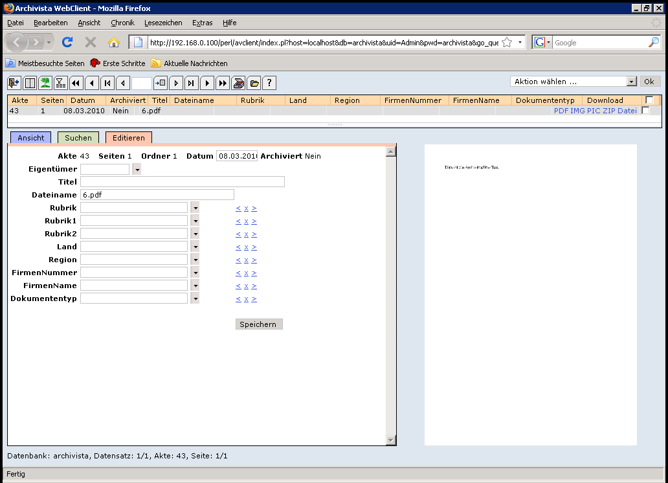Check the select-all checkbox in the table header
The height and width of the screenshot is (483, 668).
[649, 100]
